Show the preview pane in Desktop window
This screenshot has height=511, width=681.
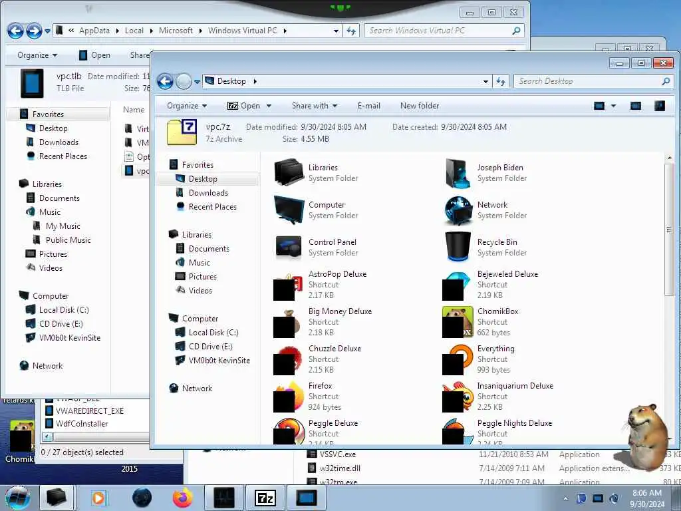(636, 106)
